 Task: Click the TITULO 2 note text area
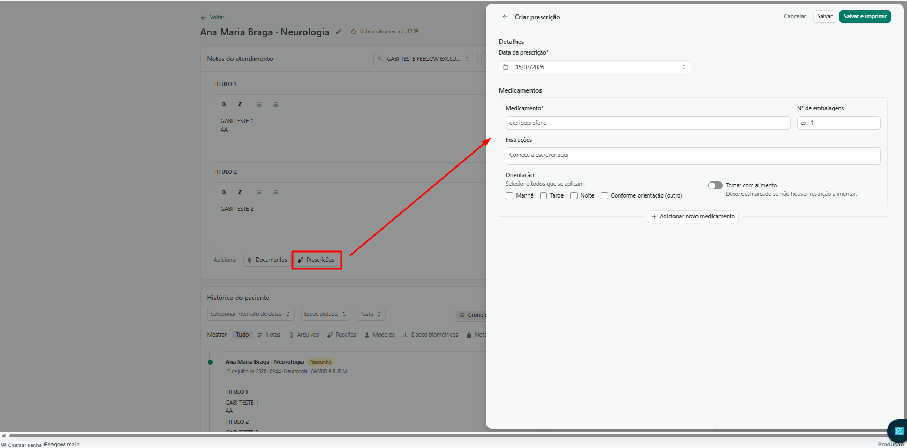coord(349,226)
